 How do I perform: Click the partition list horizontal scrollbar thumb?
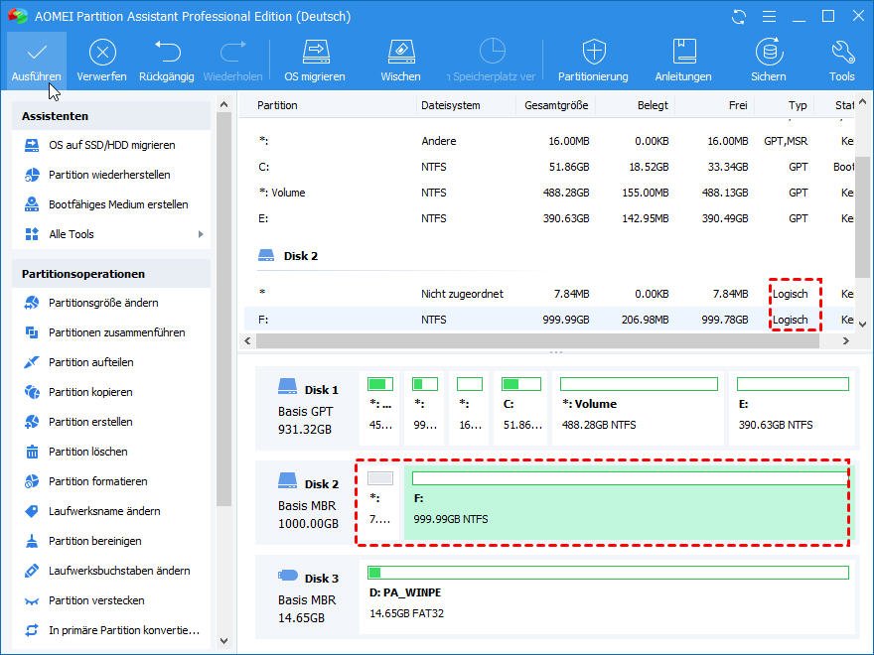tap(537, 340)
